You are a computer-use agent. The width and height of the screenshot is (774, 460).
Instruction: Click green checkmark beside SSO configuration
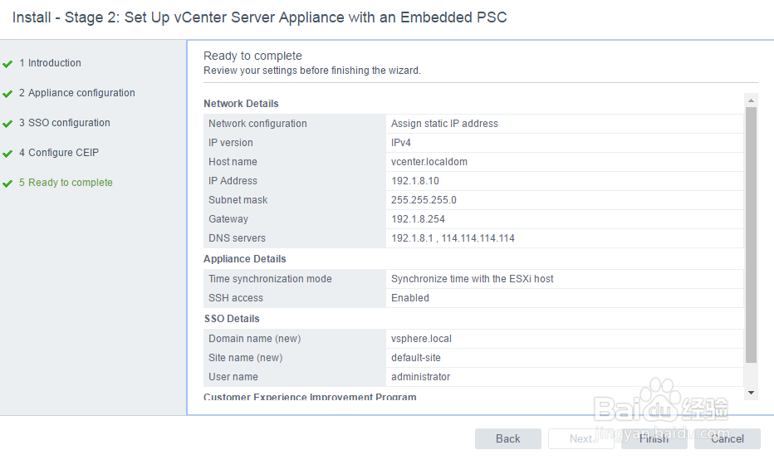click(7, 124)
